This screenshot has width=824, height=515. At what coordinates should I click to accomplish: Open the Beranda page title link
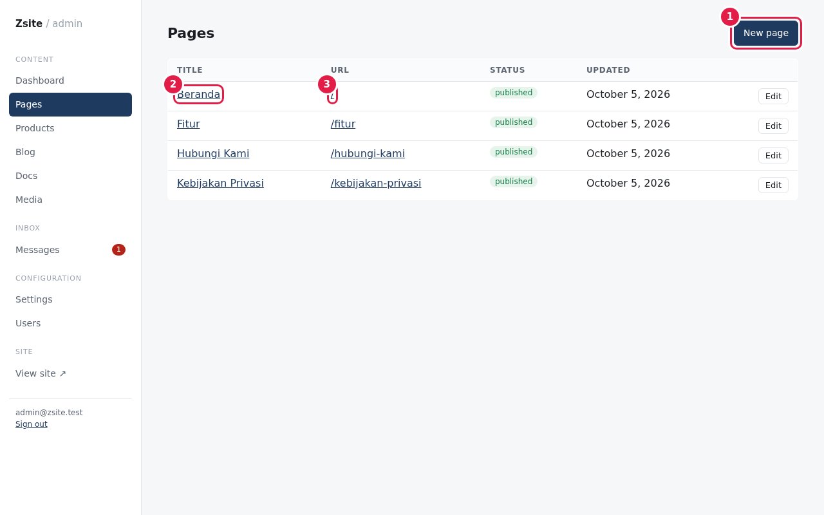pyautogui.click(x=198, y=95)
